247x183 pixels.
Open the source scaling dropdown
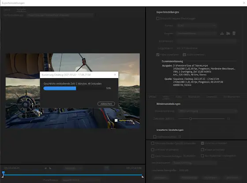(x=60, y=15)
